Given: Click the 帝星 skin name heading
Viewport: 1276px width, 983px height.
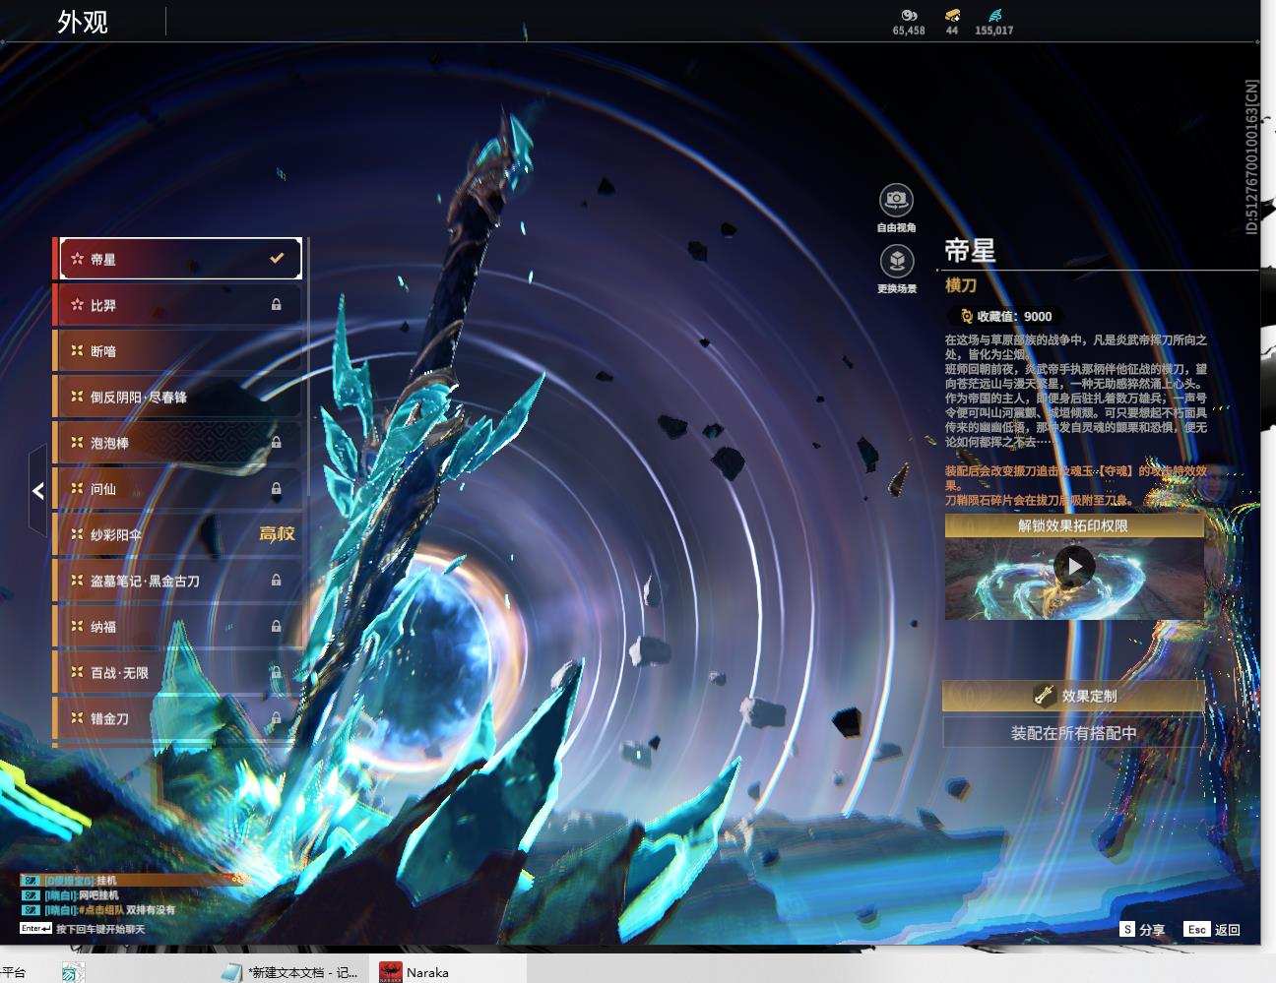Looking at the screenshot, I should pyautogui.click(x=970, y=251).
